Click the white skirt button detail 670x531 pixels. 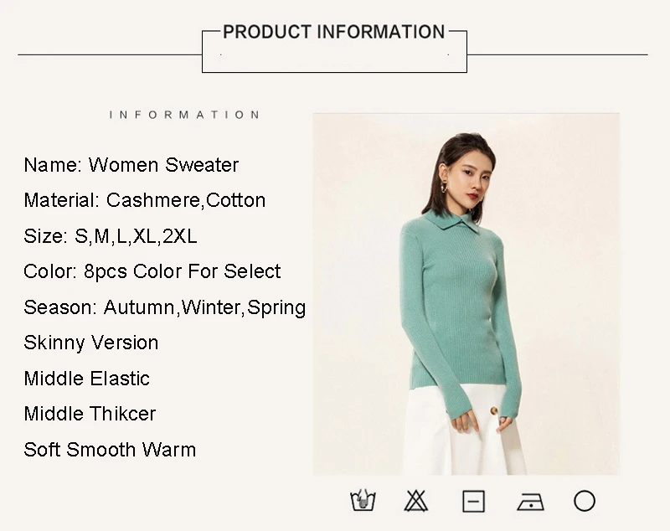coord(494,411)
